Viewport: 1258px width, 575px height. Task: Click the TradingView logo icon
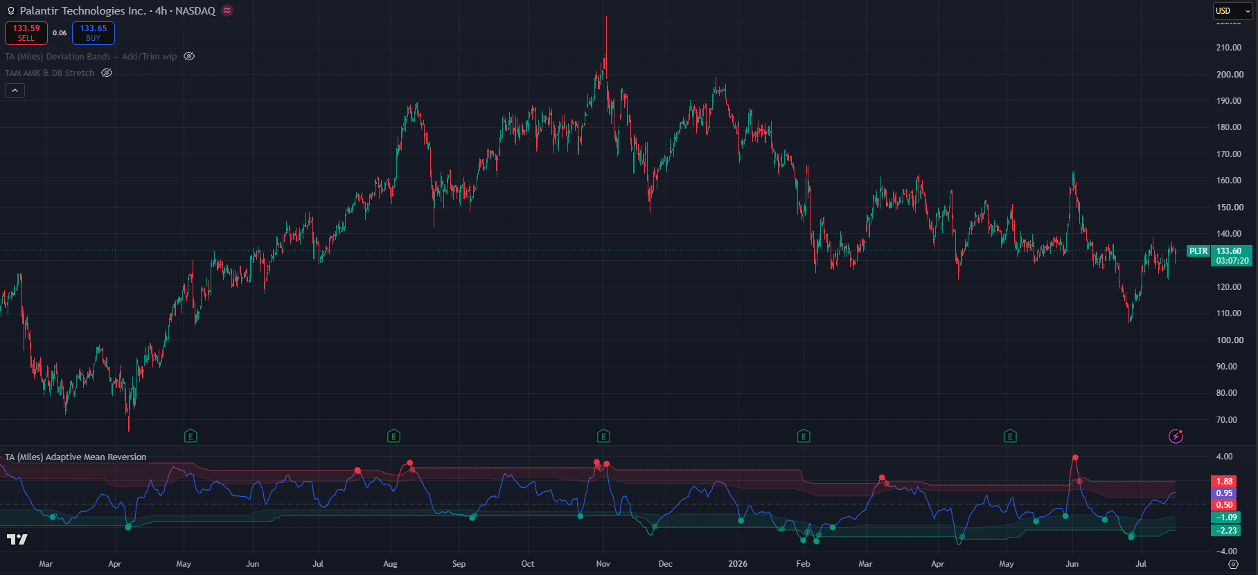(17, 539)
